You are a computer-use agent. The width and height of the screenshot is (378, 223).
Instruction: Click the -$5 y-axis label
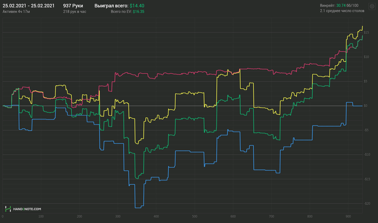(366, 130)
